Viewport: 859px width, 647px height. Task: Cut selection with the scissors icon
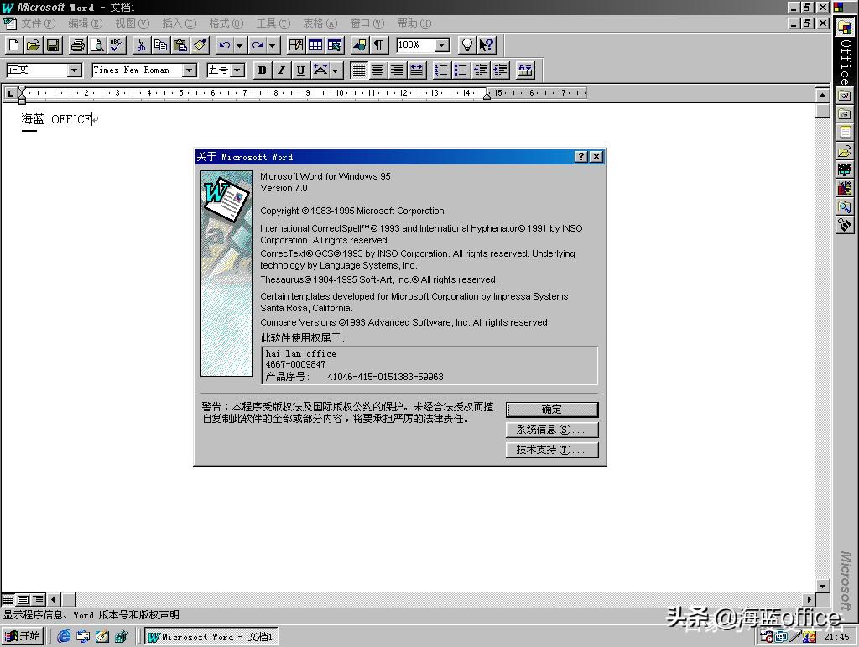coord(141,45)
